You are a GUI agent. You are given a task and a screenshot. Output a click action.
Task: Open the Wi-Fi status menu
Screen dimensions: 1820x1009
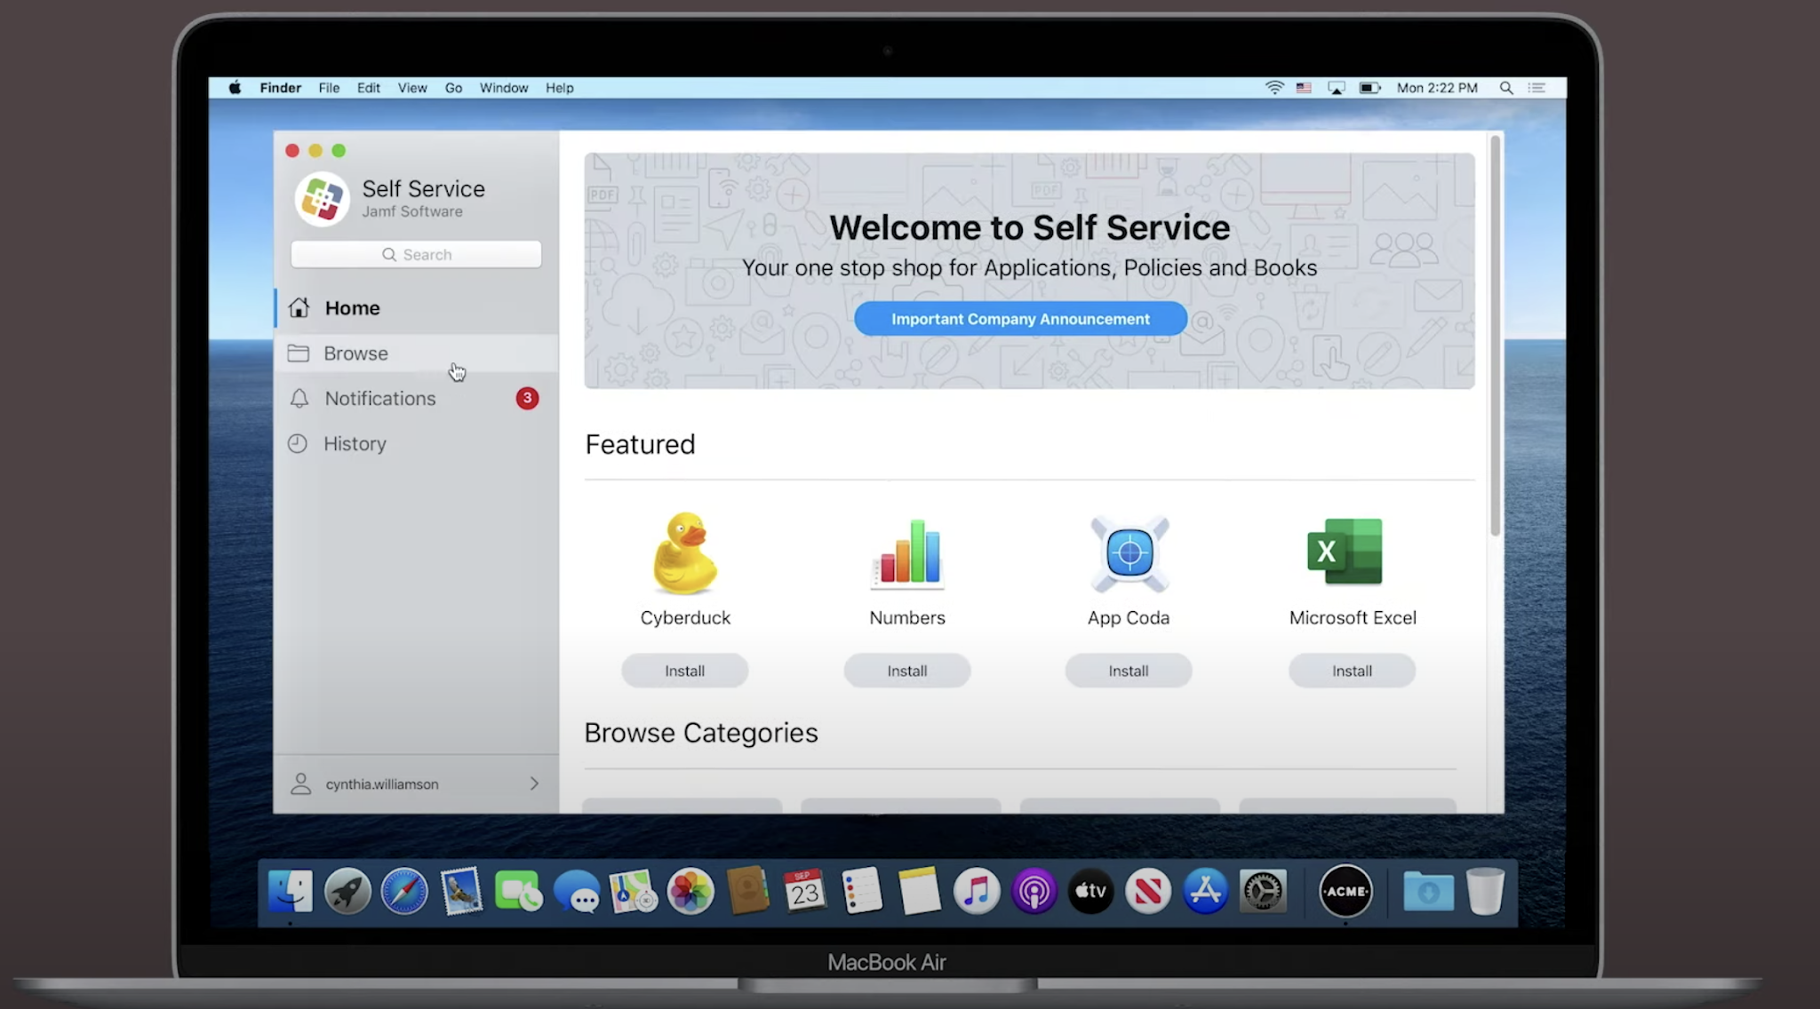tap(1274, 88)
